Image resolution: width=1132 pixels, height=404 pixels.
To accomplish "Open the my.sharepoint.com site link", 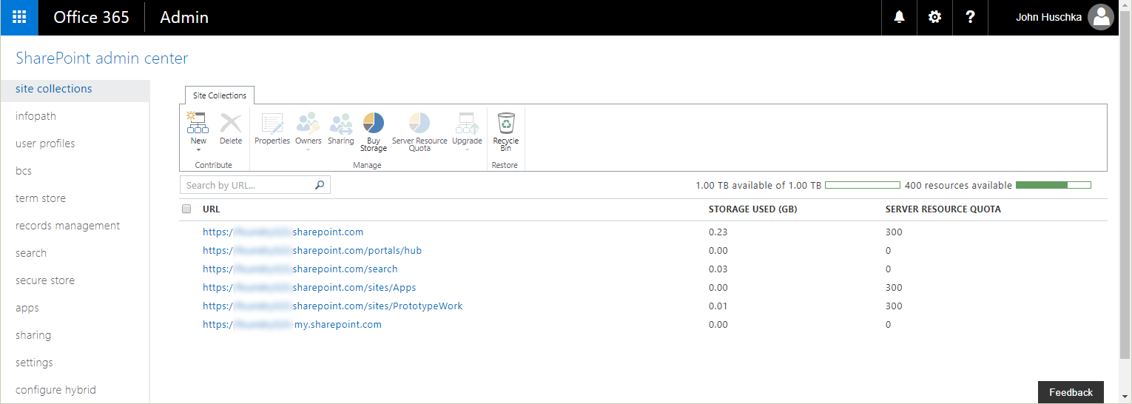I will pyautogui.click(x=292, y=325).
